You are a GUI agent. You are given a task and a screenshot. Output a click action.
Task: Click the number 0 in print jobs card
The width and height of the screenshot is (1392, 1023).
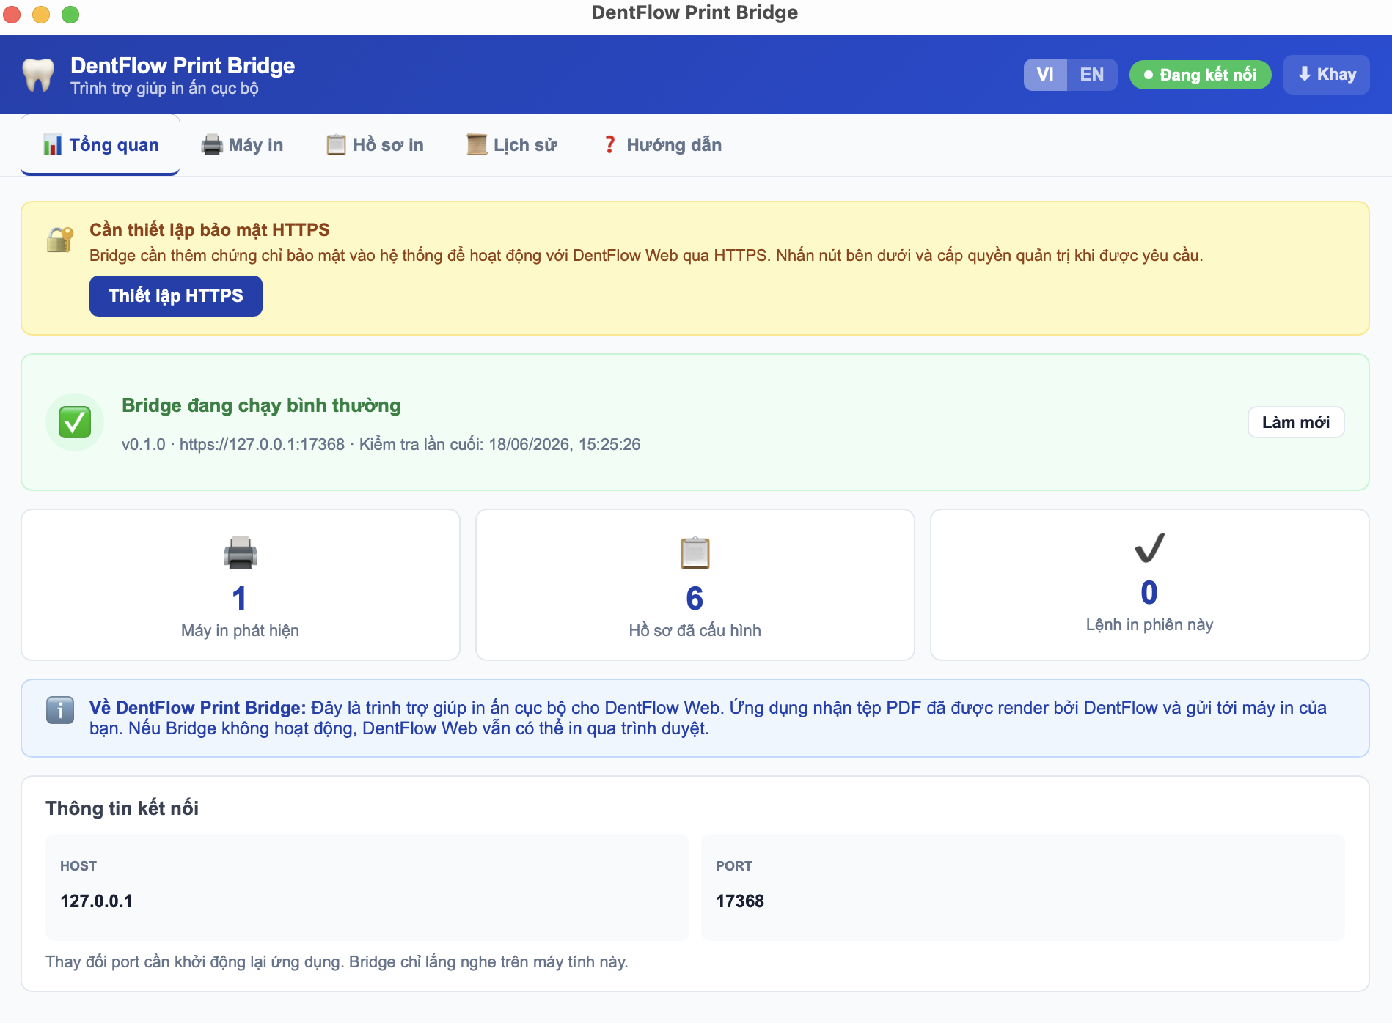point(1149,593)
